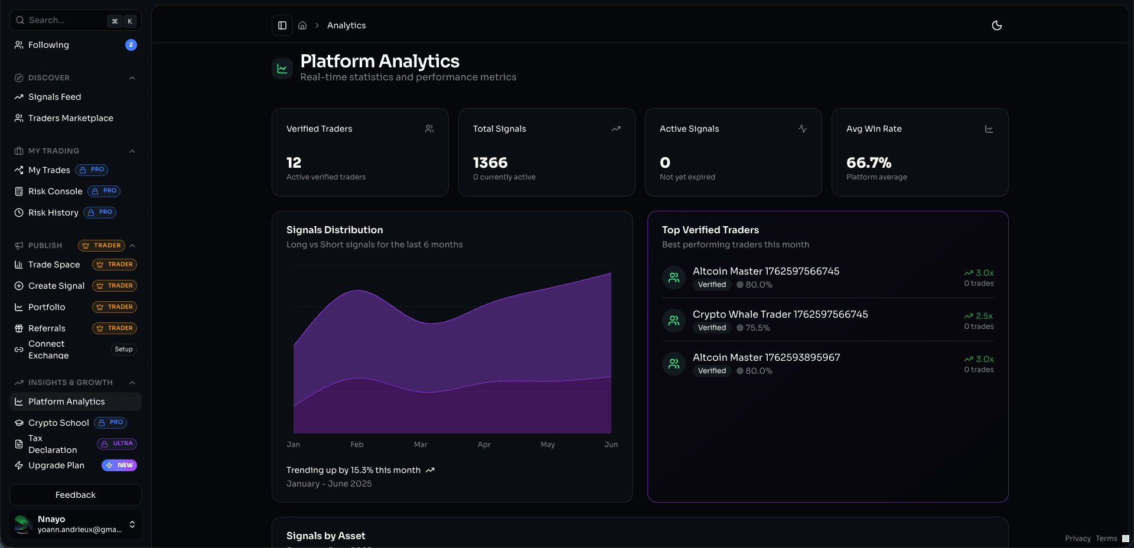Click the Avg Win Rate chart icon
This screenshot has width=1134, height=548.
pyautogui.click(x=989, y=129)
